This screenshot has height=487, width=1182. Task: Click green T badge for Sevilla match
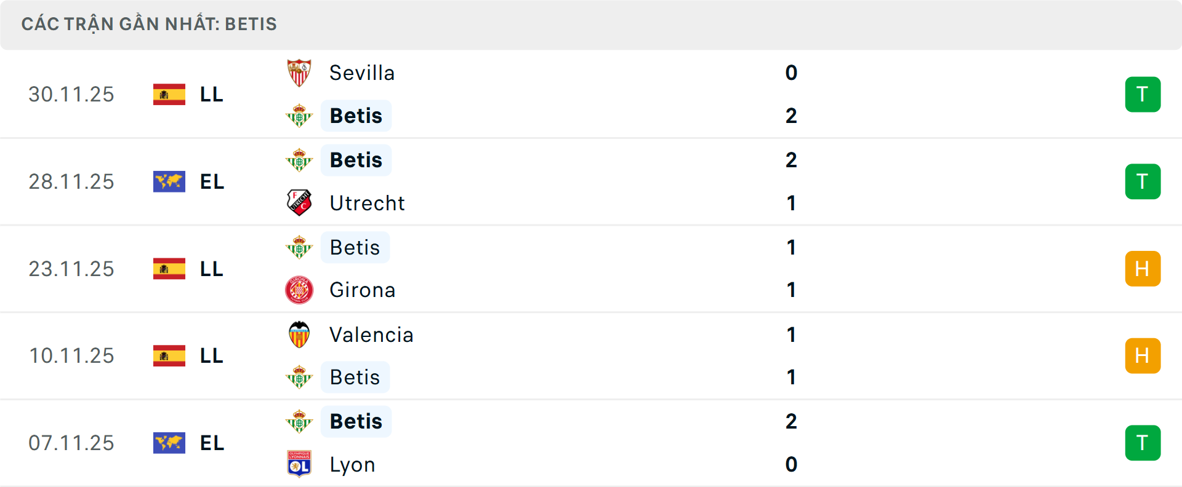click(1143, 95)
